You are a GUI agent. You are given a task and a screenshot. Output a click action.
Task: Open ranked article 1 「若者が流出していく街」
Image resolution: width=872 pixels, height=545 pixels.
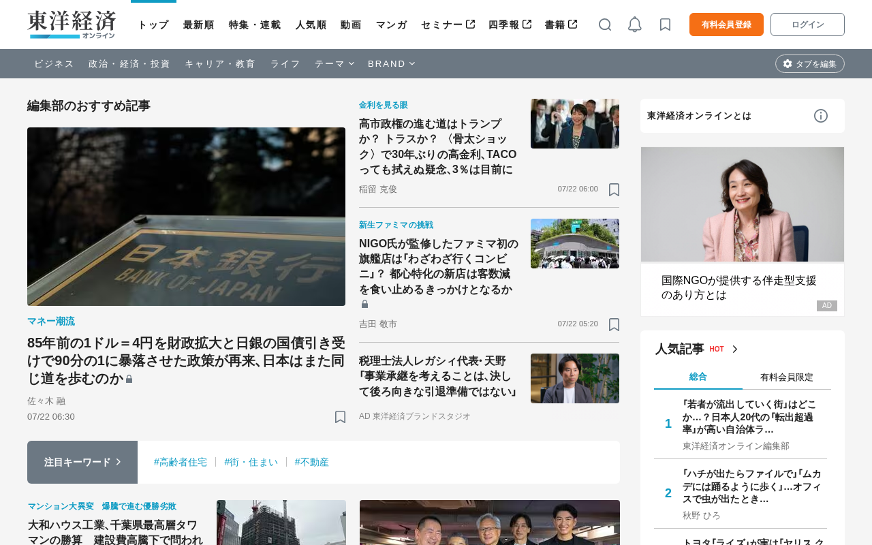point(750,417)
